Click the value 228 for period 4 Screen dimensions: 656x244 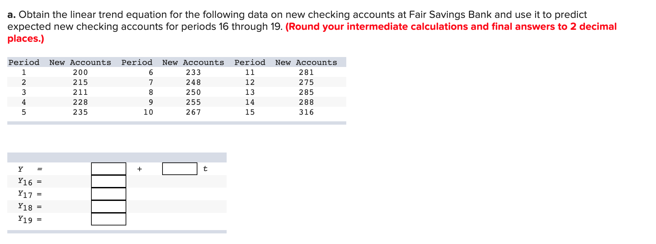80,102
